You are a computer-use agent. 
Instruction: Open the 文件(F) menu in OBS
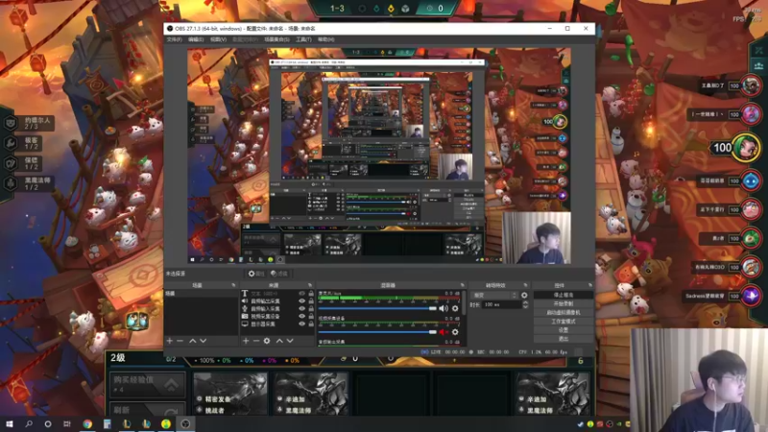174,39
